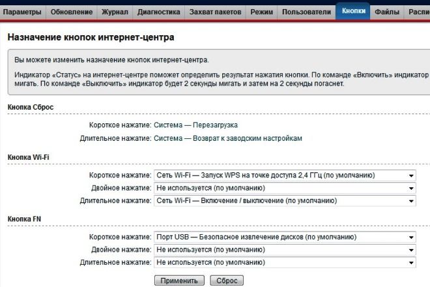Click the Кнопка Wi-Fi section heading
This screenshot has width=430, height=287.
pos(29,157)
